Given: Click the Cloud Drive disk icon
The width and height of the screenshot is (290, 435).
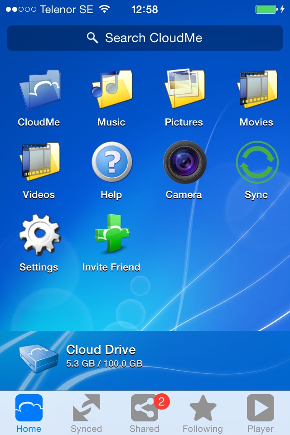Looking at the screenshot, I should click(x=39, y=358).
